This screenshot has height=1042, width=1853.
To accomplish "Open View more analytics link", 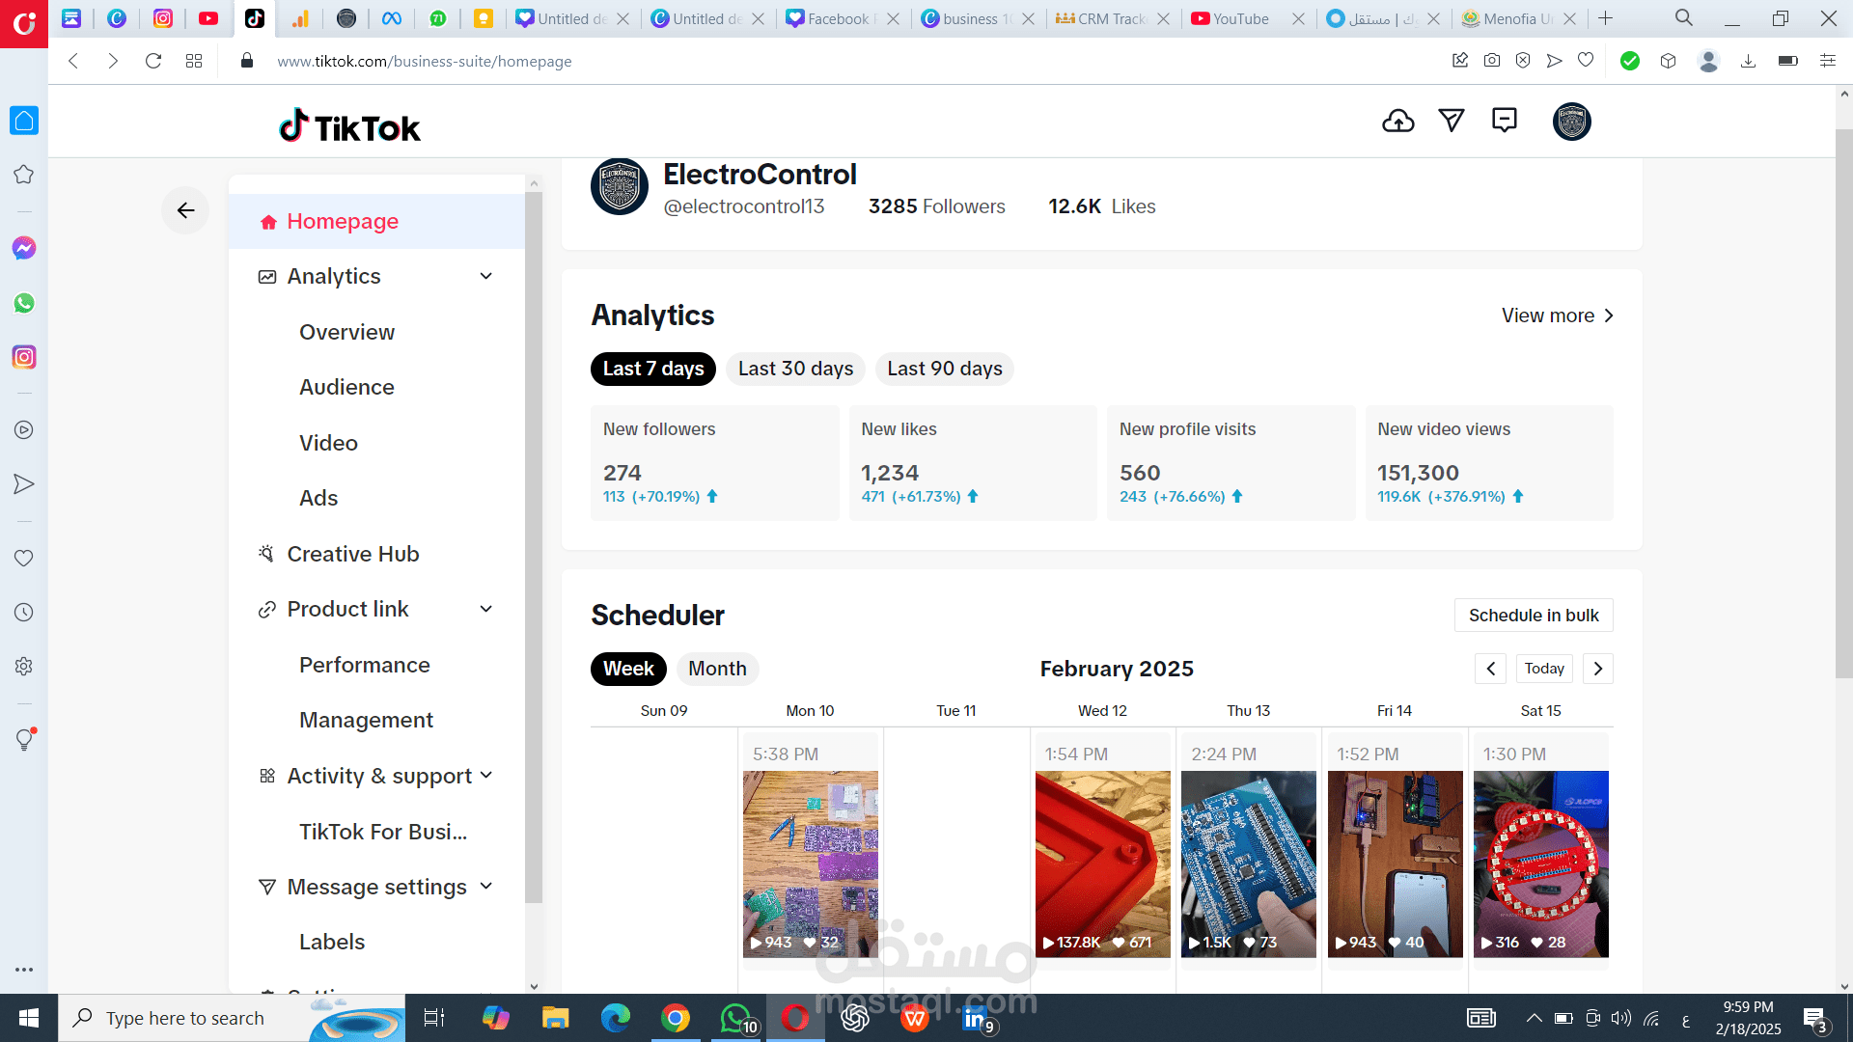I will pyautogui.click(x=1556, y=315).
